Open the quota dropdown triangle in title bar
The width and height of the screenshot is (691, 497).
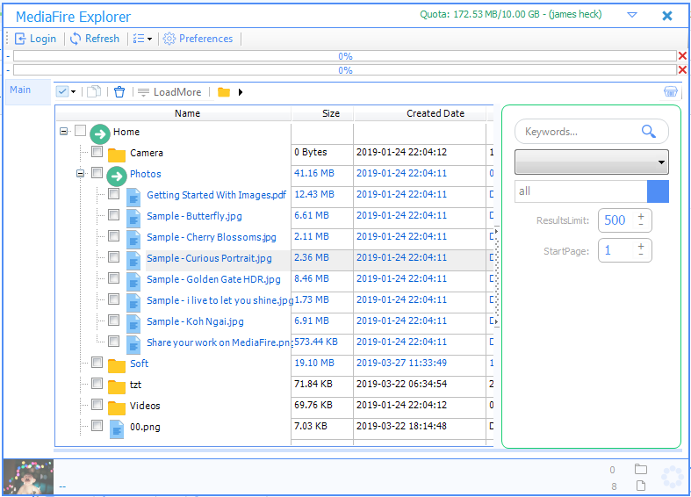click(x=632, y=15)
